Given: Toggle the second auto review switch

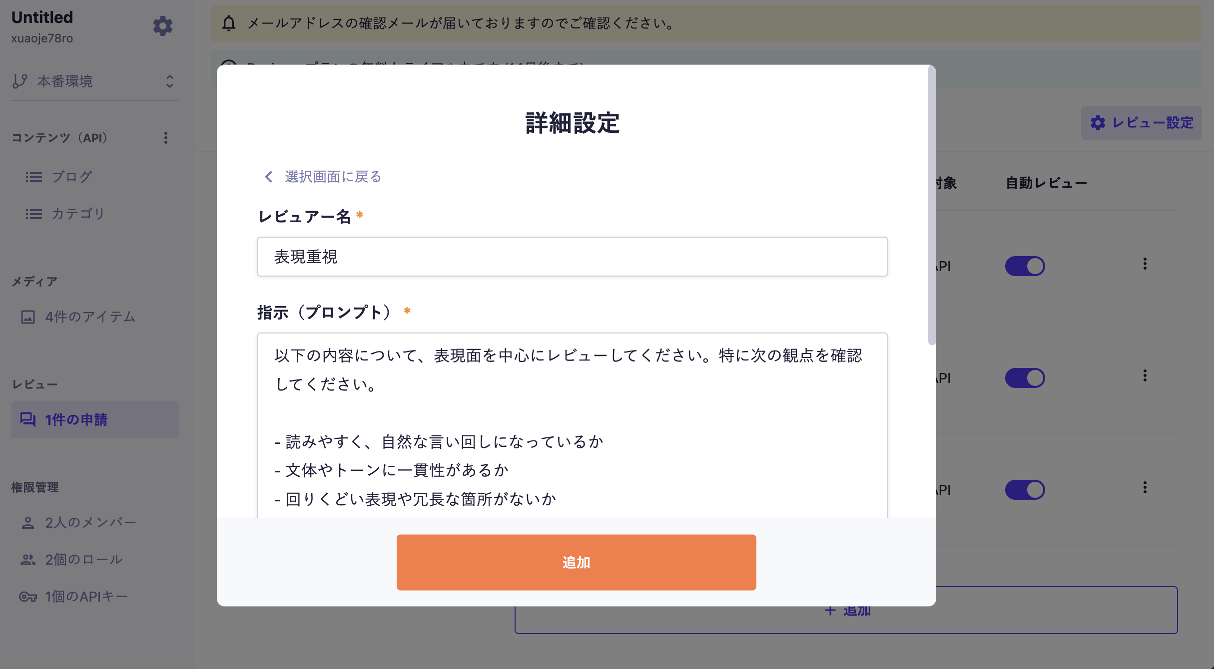Looking at the screenshot, I should 1025,378.
